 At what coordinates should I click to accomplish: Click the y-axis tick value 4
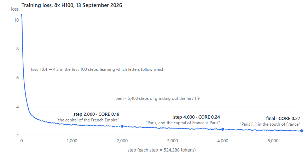click(x=17, y=107)
